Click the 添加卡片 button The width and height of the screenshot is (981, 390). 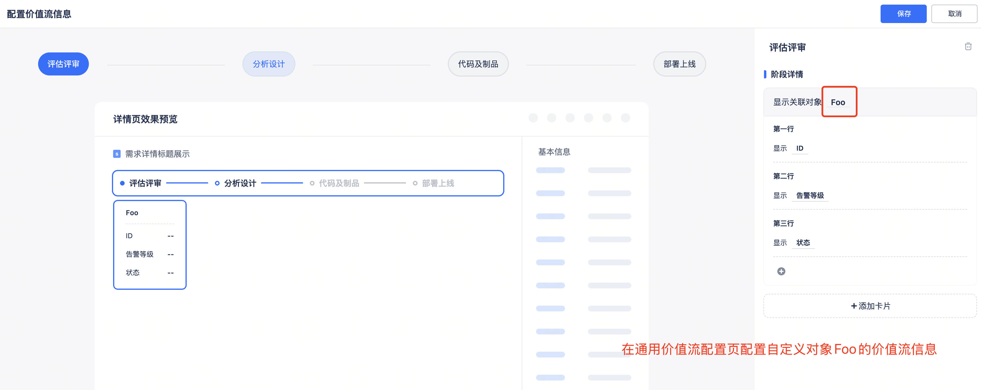(870, 306)
